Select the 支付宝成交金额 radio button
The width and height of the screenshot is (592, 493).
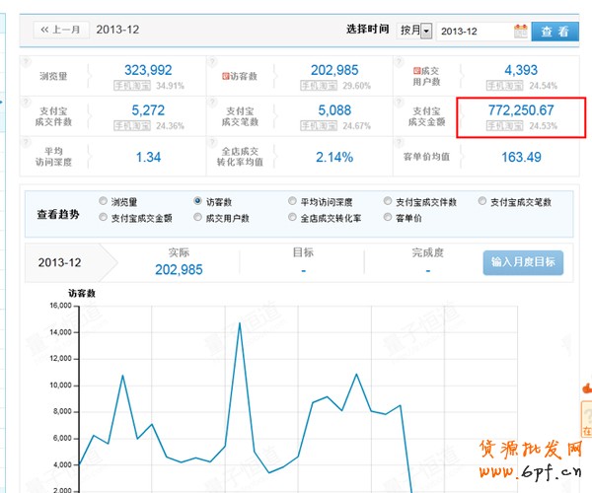pos(103,217)
